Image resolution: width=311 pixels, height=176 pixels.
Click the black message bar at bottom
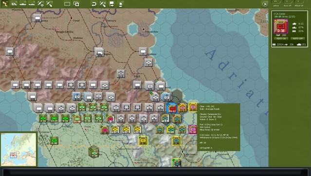155,172
